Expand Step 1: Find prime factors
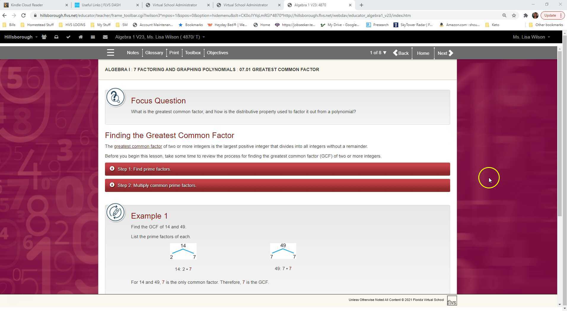The image size is (567, 311). (x=277, y=169)
